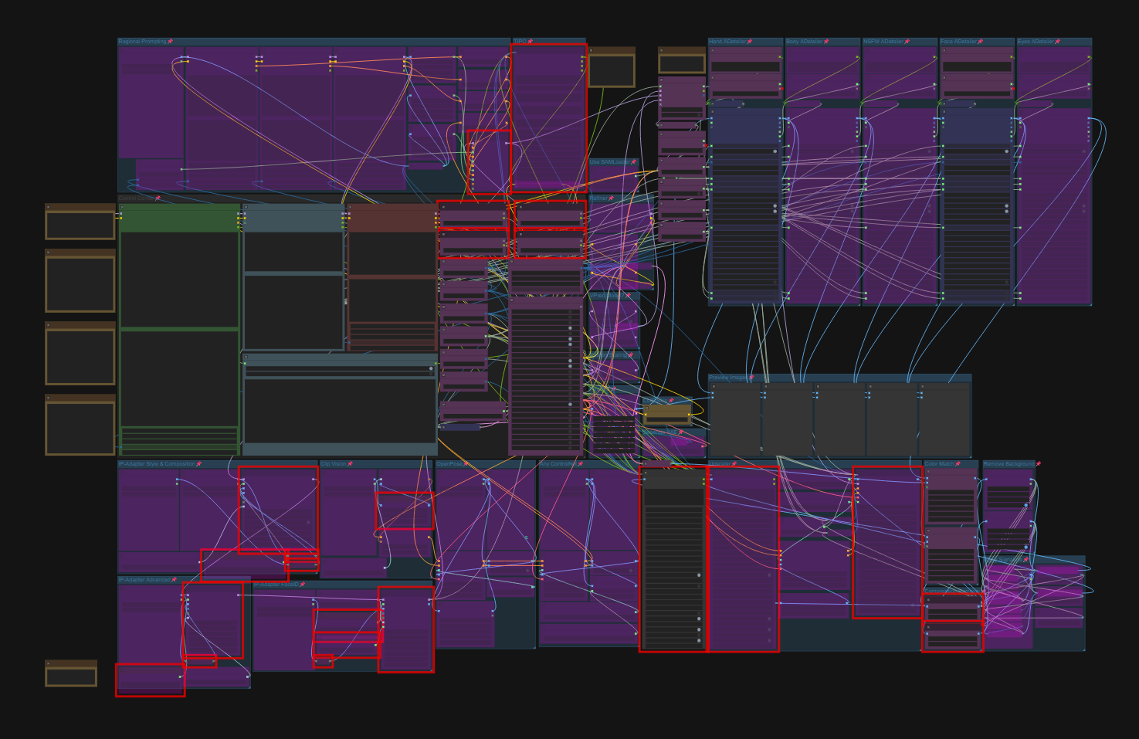
Task: Unpin the Upscaler group
Action: (734, 464)
